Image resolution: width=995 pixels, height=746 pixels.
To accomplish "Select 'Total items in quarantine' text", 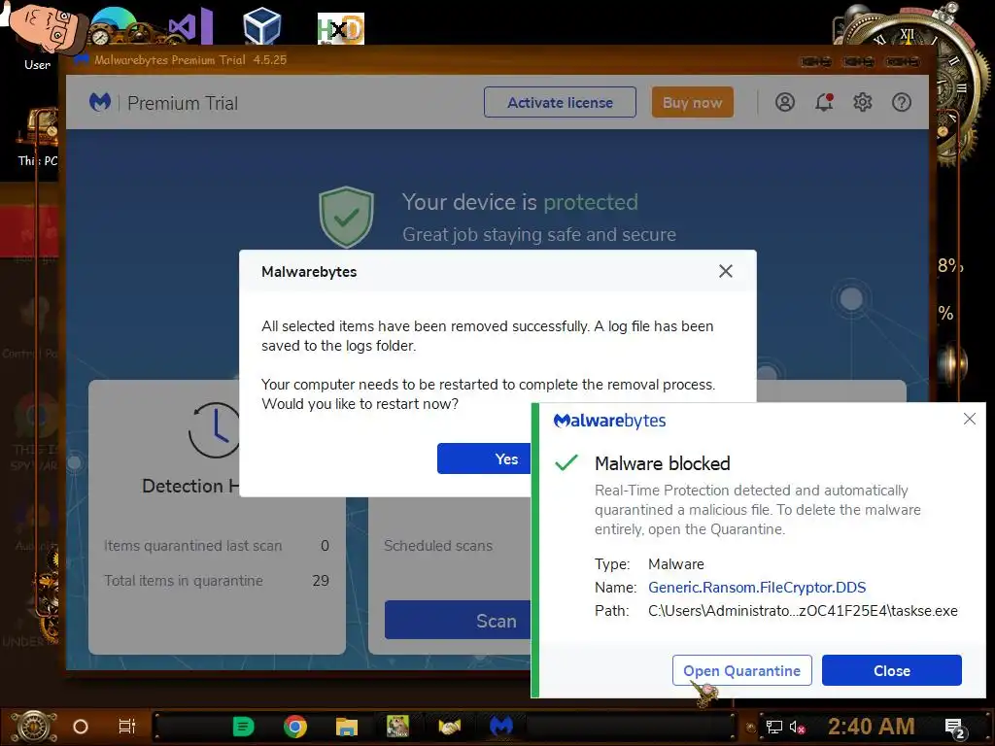I will 184,581.
